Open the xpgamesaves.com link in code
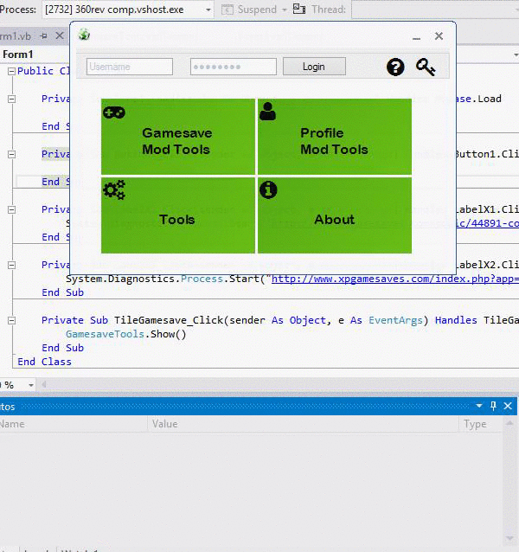 (x=362, y=279)
